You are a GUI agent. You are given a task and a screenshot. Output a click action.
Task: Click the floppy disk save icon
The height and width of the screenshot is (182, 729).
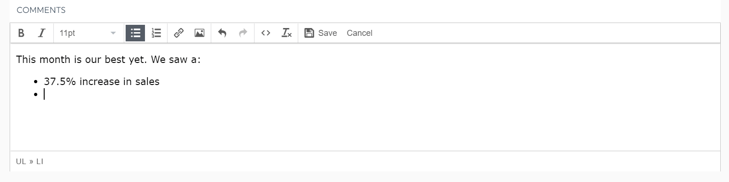click(x=309, y=33)
